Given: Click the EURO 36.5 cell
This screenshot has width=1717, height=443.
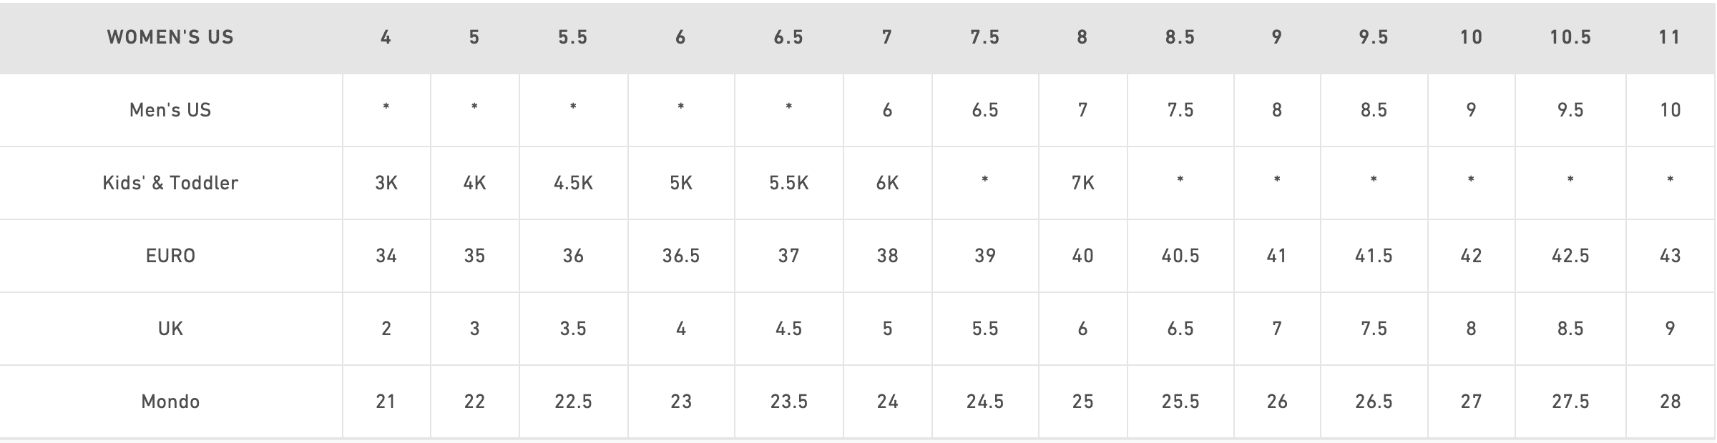Looking at the screenshot, I should pos(681,256).
